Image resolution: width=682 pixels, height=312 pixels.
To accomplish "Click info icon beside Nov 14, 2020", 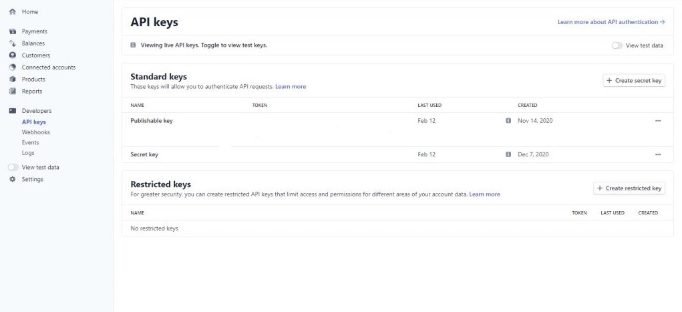I will coord(508,120).
